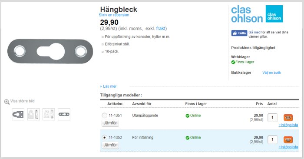Add article 11-1351 to cart with orange basket icon
304x159 pixels.
click(288, 117)
